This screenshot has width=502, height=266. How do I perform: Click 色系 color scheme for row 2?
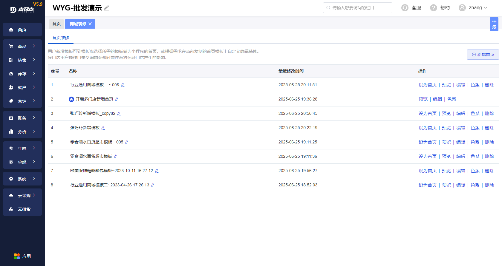coord(452,99)
